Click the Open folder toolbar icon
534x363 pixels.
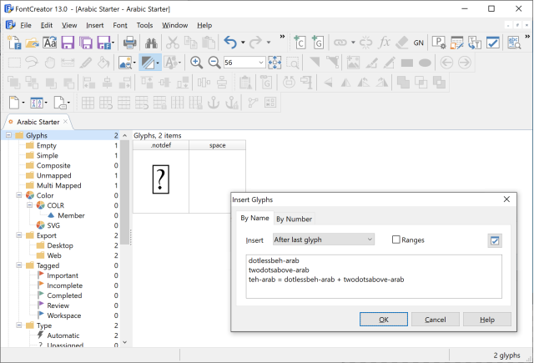[32, 43]
